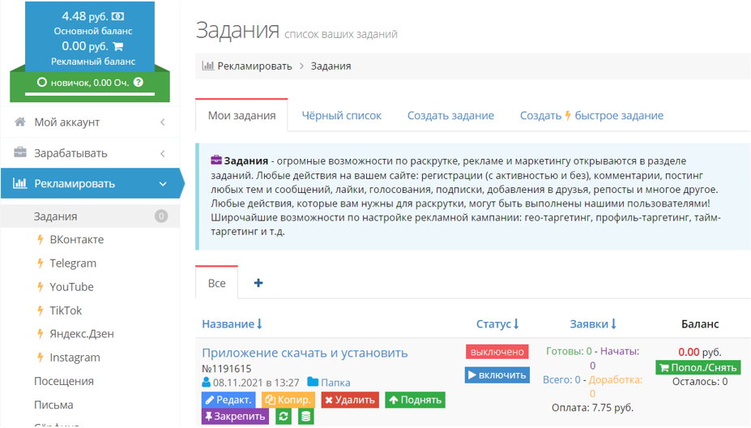Open ВКонтакте sidebar item
The width and height of the screenshot is (751, 428).
(x=77, y=240)
